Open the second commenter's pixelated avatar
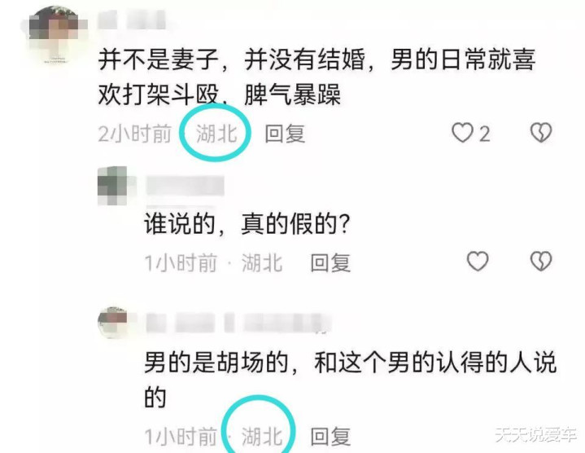The height and width of the screenshot is (453, 585). pyautogui.click(x=112, y=186)
